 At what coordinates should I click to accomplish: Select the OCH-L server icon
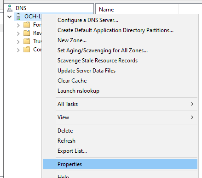click(x=18, y=17)
